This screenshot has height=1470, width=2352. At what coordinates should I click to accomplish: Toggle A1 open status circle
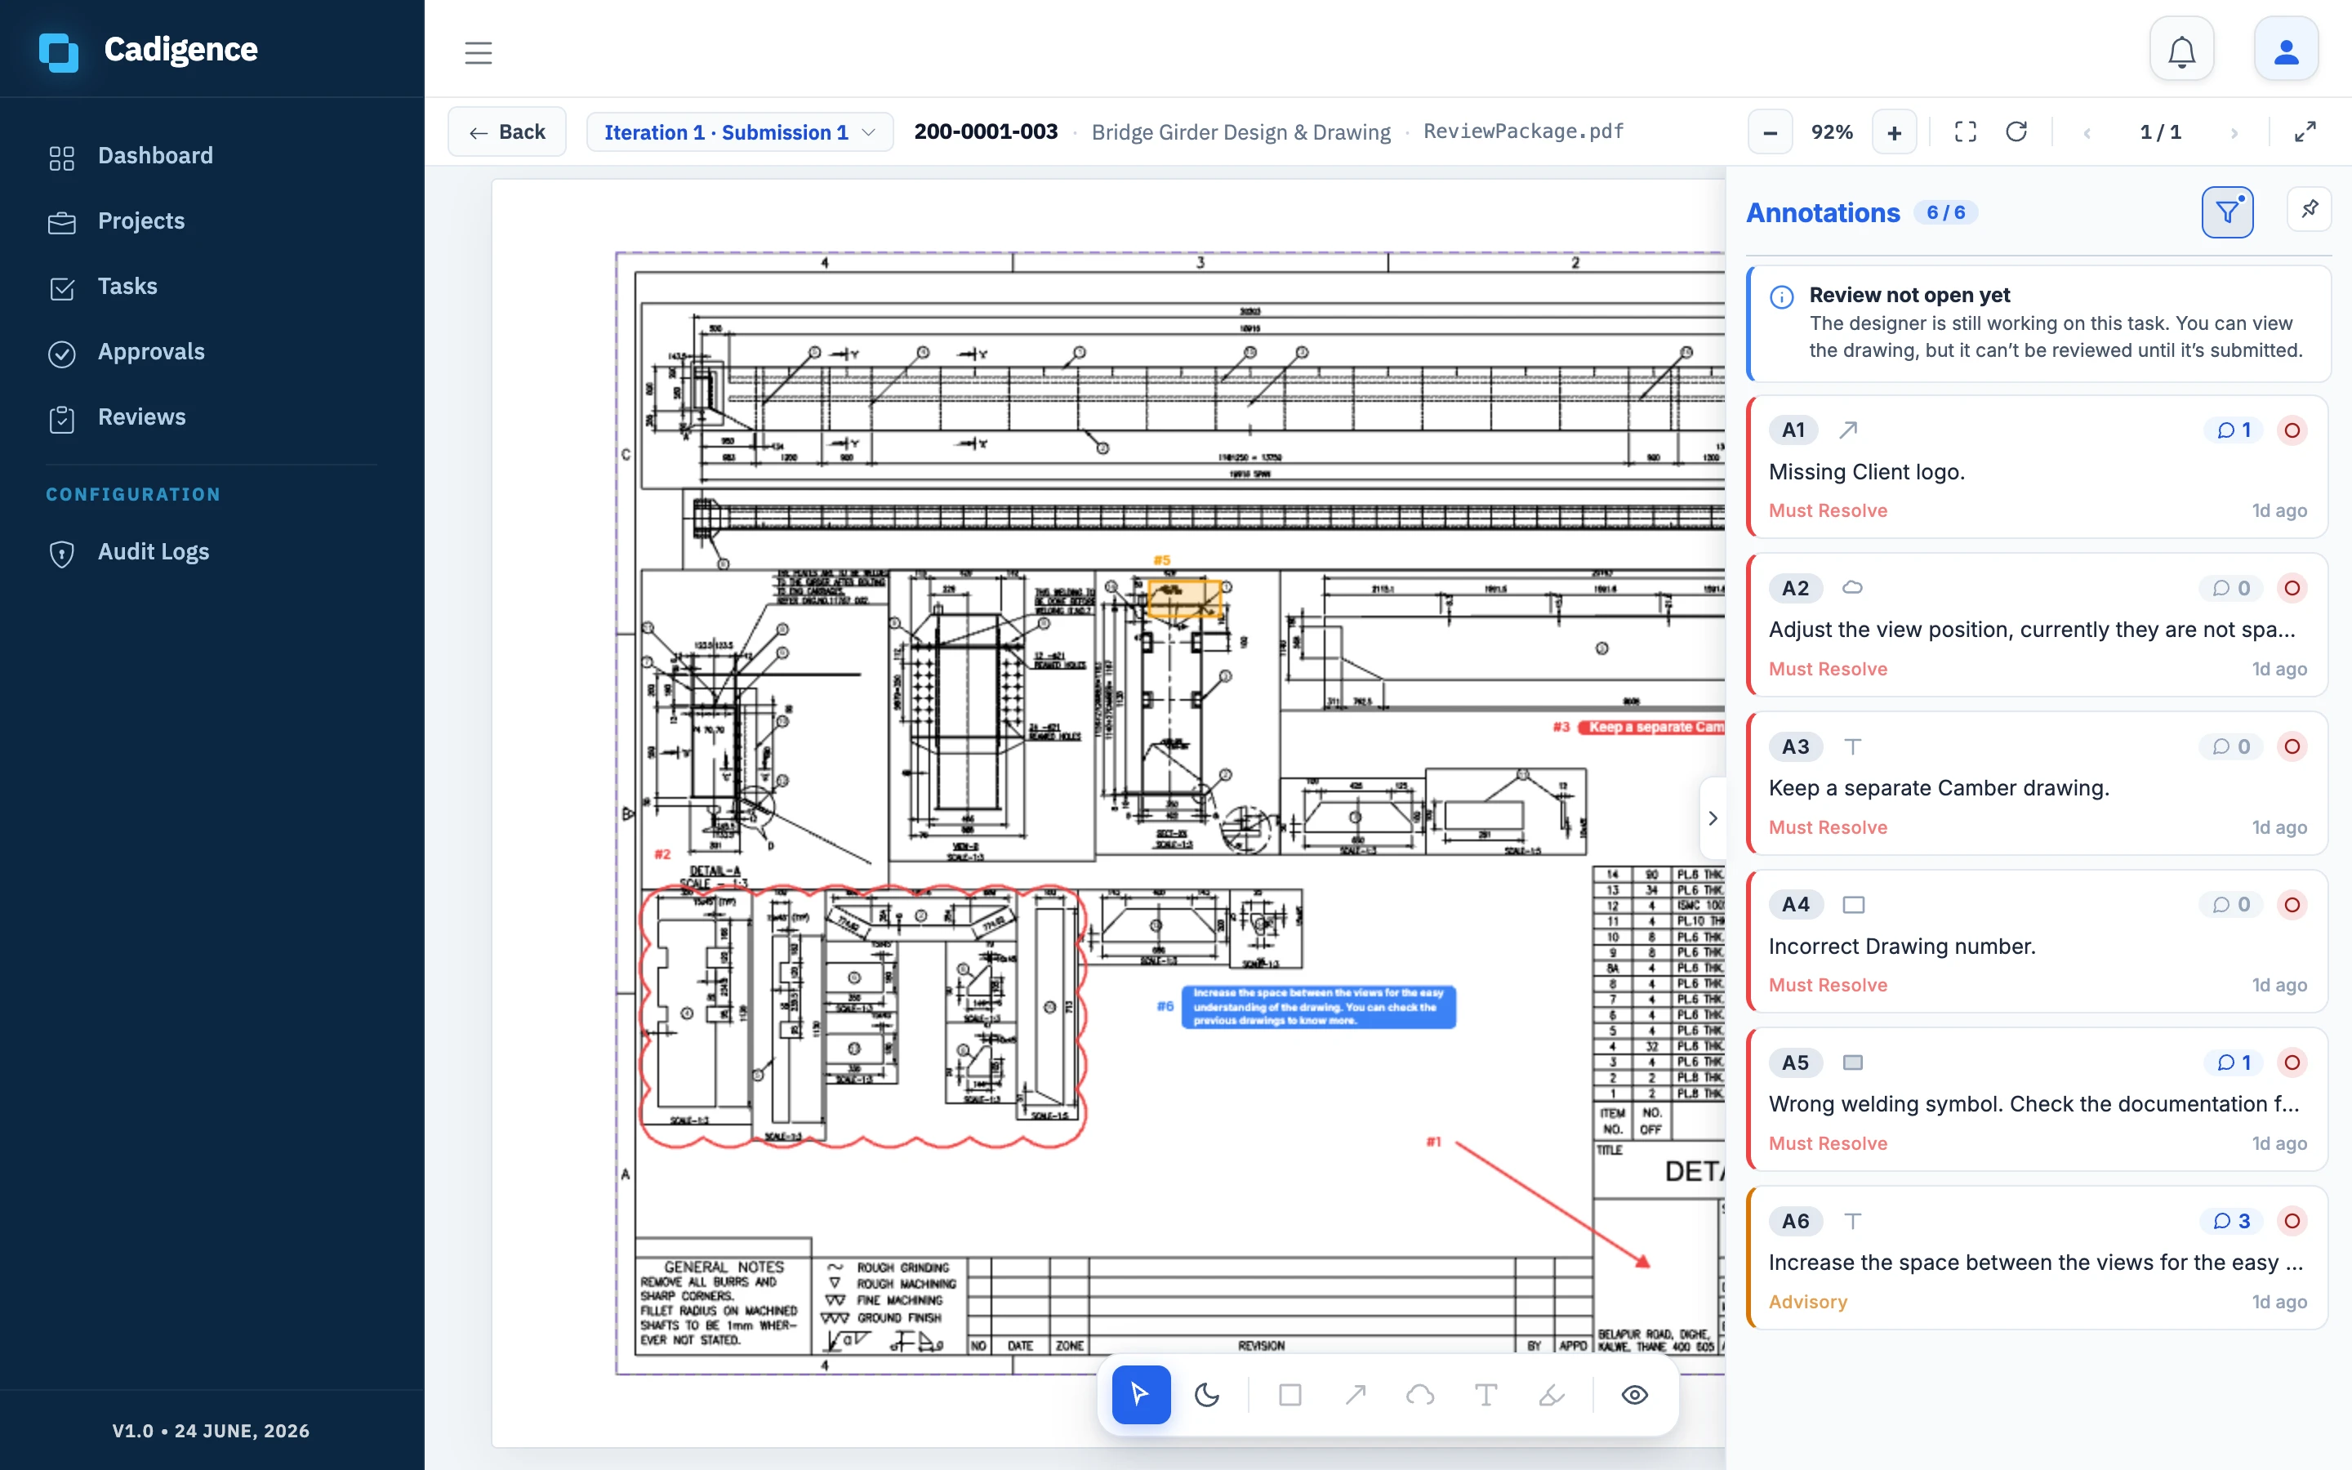point(2292,430)
